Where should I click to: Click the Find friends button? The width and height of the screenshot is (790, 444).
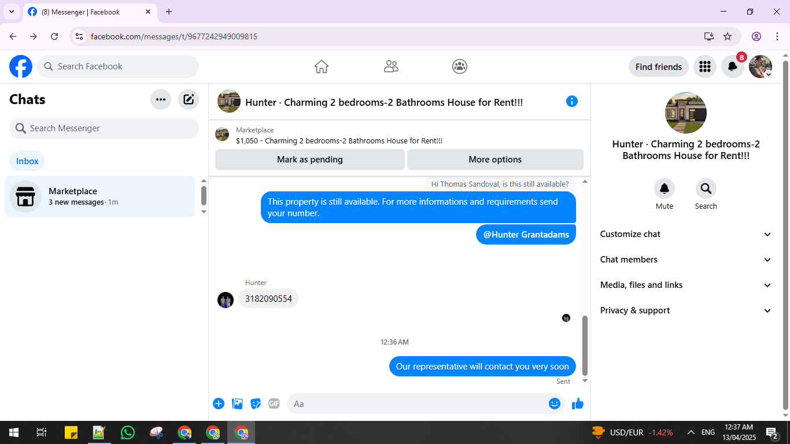(x=659, y=66)
